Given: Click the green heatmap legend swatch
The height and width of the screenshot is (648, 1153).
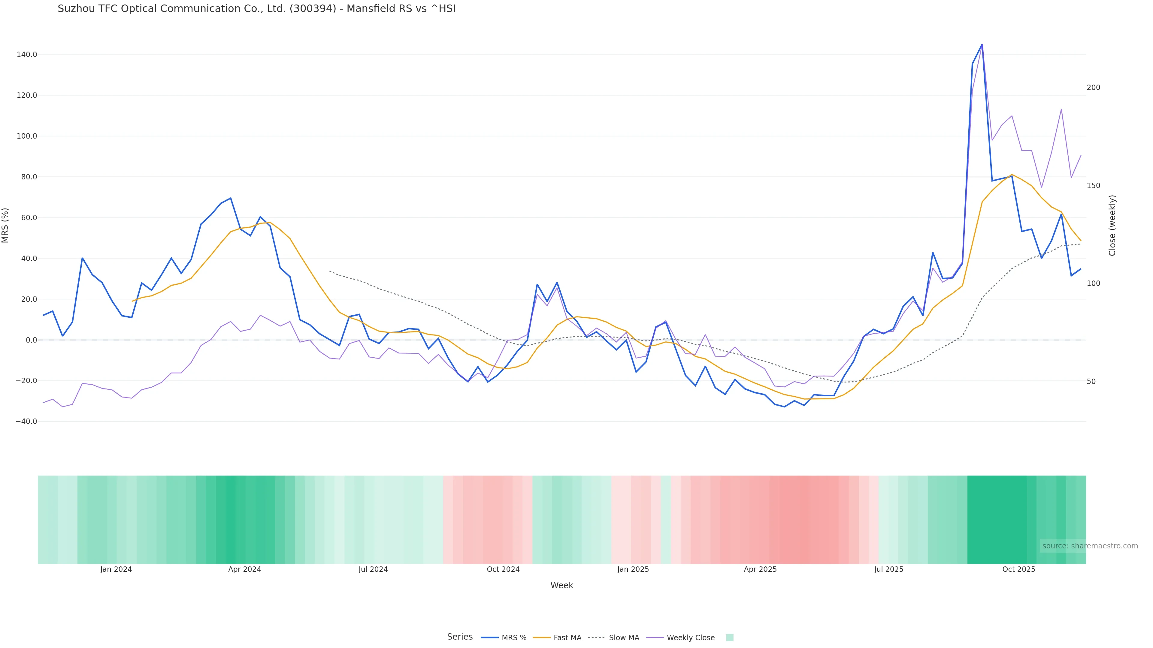Looking at the screenshot, I should 730,638.
